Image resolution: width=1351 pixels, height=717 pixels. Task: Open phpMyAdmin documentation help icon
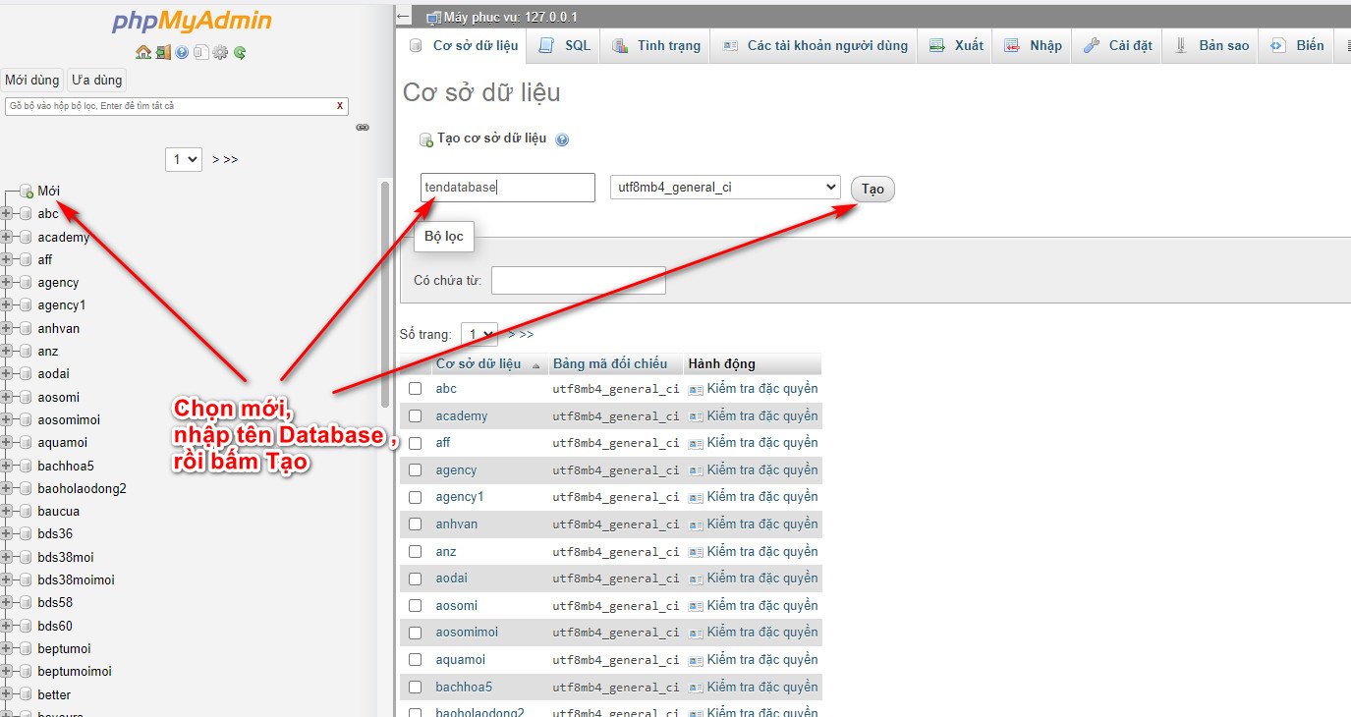point(182,51)
